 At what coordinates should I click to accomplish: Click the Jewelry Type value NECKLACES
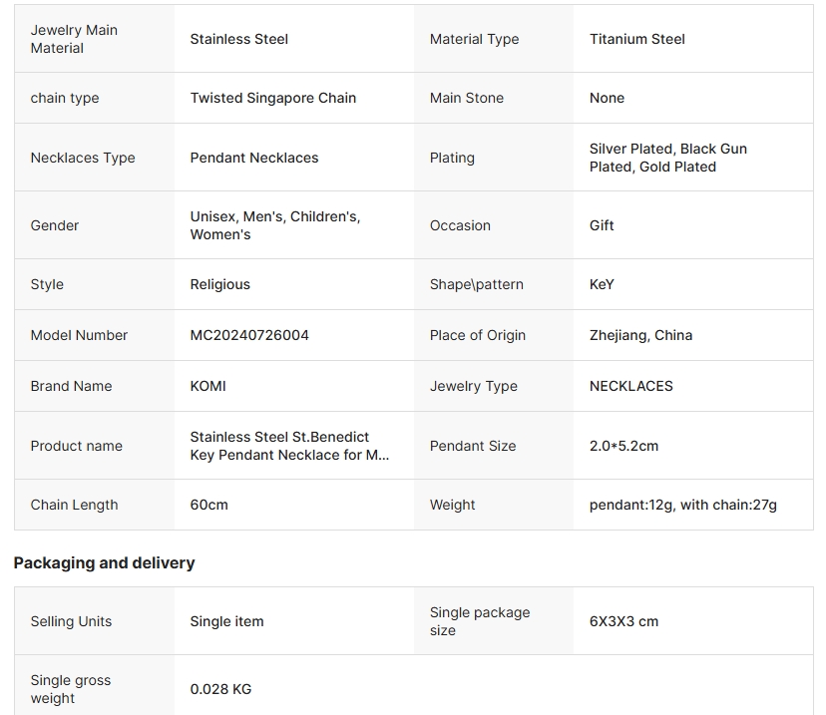(x=631, y=386)
